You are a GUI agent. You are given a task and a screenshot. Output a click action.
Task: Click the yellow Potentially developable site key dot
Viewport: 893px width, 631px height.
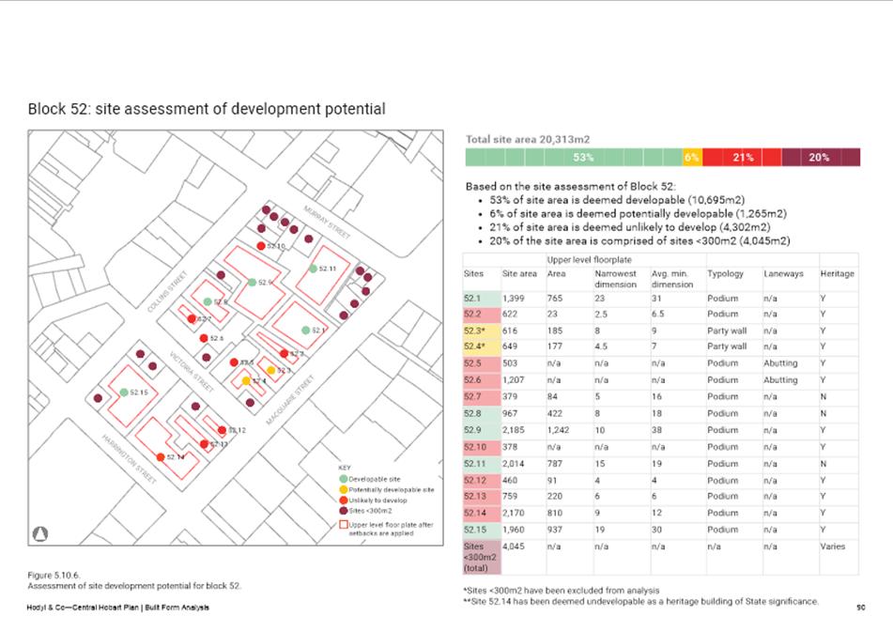point(344,490)
